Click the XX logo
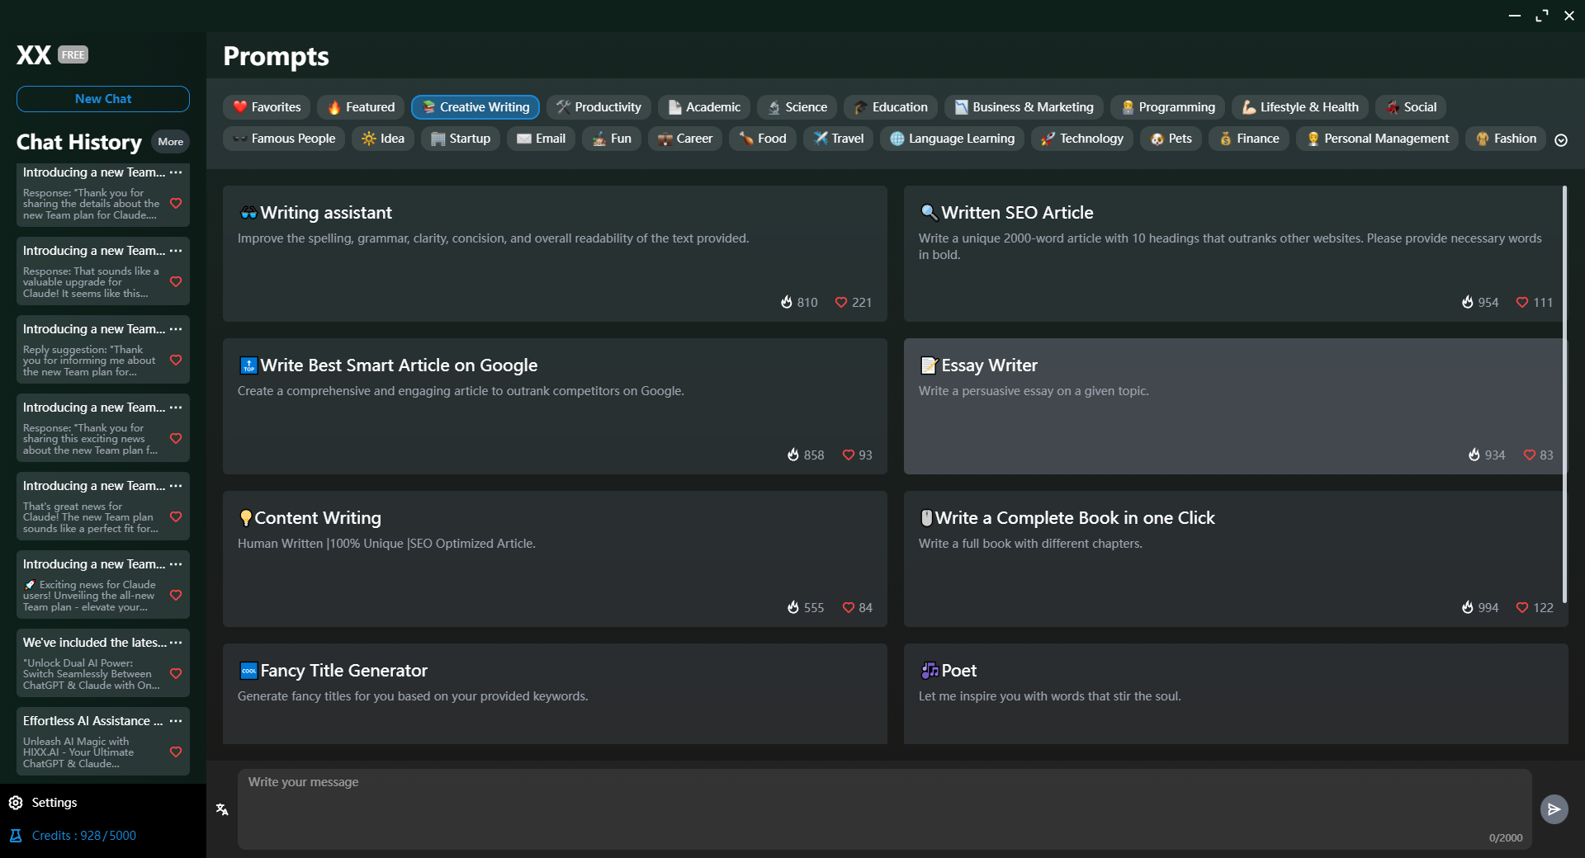This screenshot has width=1585, height=858. click(34, 54)
